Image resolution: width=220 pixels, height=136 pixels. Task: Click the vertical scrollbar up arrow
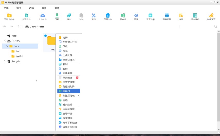pos(219,31)
